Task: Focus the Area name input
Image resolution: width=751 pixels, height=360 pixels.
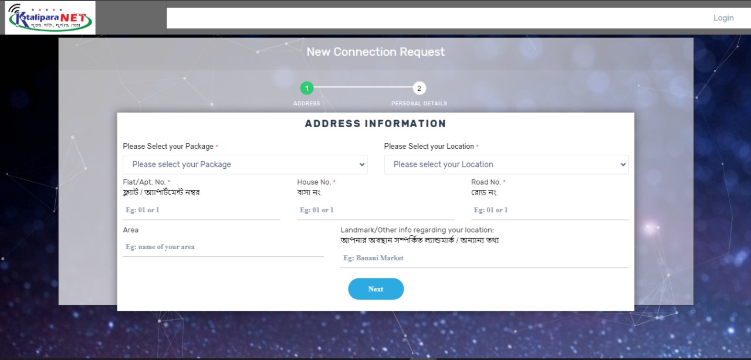Action: tap(223, 247)
